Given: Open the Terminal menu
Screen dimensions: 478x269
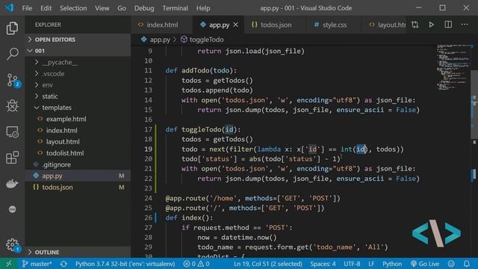Looking at the screenshot, I should click(175, 8).
